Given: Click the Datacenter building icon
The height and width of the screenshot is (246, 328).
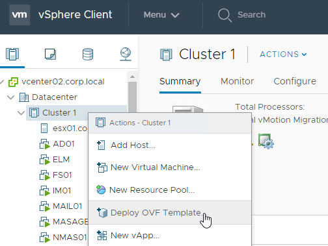Looking at the screenshot, I should (24, 97).
